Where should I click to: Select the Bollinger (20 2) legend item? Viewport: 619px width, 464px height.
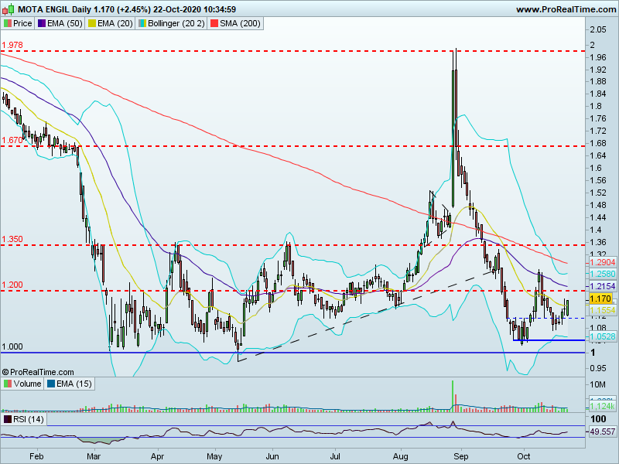pos(172,23)
